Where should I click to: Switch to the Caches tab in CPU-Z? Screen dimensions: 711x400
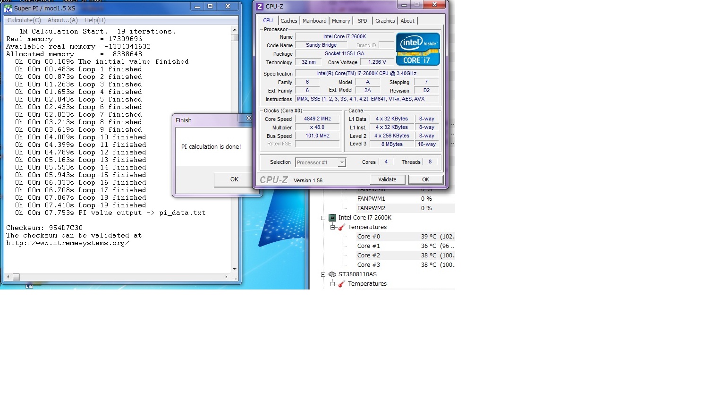pyautogui.click(x=289, y=21)
